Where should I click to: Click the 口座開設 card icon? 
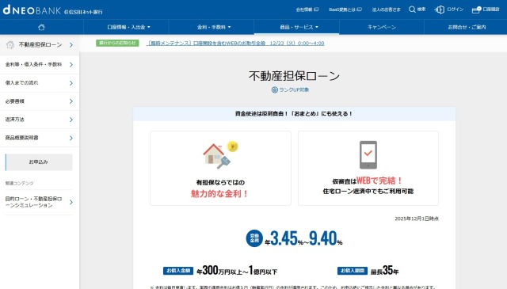tap(476, 10)
